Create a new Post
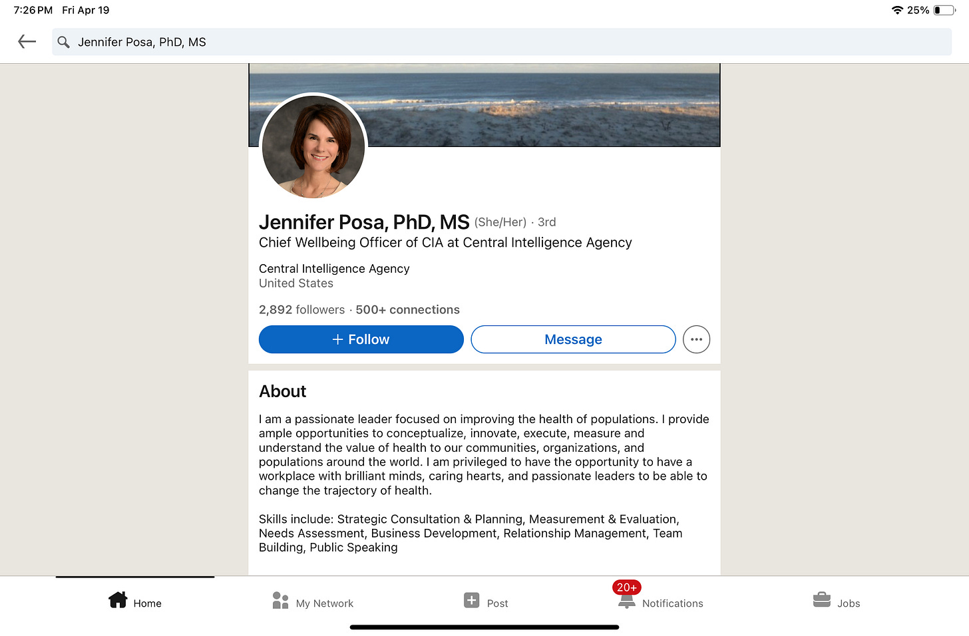 click(486, 602)
